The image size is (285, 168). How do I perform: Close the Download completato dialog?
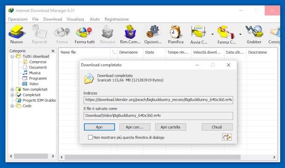(x=228, y=65)
